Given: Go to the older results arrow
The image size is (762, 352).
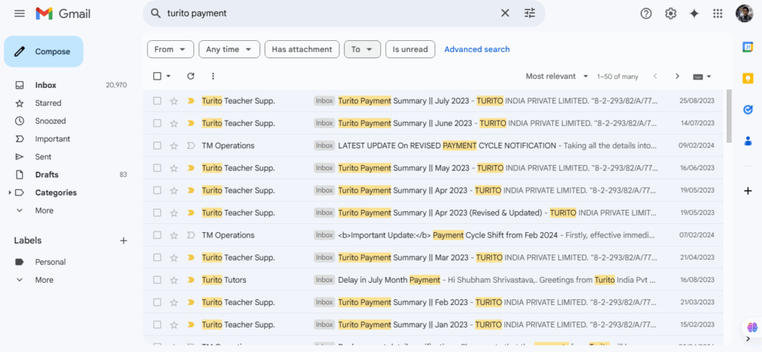Looking at the screenshot, I should (x=677, y=77).
